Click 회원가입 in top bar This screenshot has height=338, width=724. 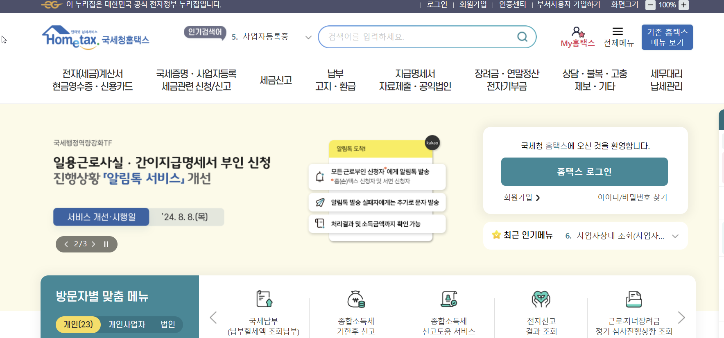coord(473,5)
